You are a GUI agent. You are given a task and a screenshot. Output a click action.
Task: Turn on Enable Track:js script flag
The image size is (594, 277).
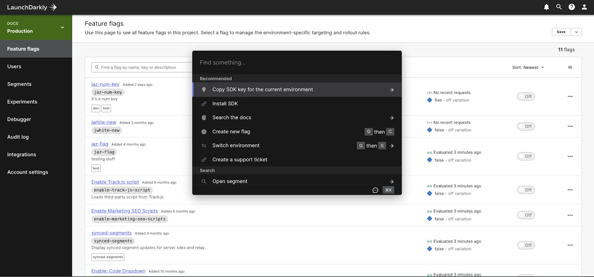526,190
